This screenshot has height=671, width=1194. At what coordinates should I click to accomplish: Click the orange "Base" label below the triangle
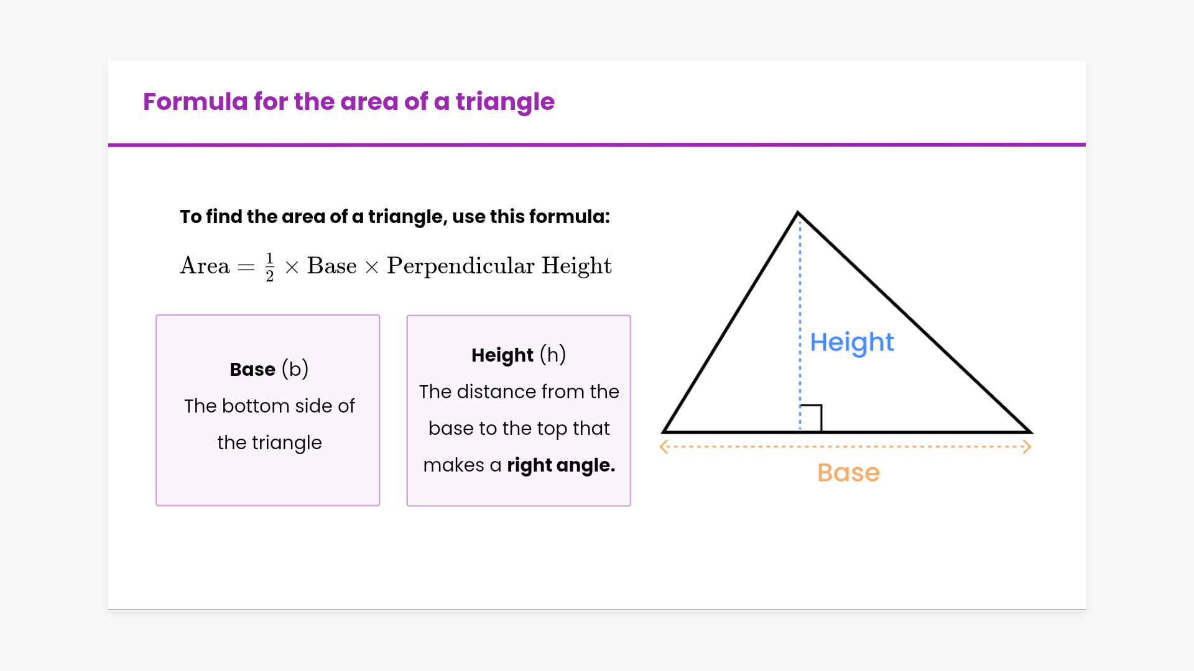click(x=848, y=473)
